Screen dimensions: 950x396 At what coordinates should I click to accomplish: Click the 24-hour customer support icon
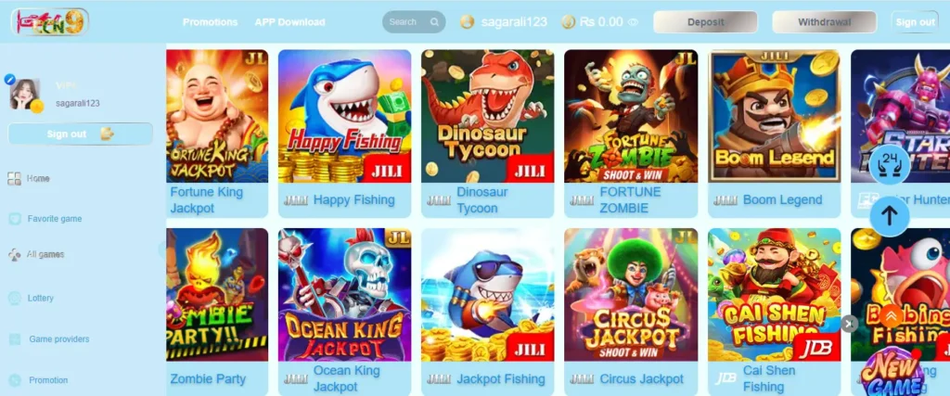pyautogui.click(x=889, y=165)
